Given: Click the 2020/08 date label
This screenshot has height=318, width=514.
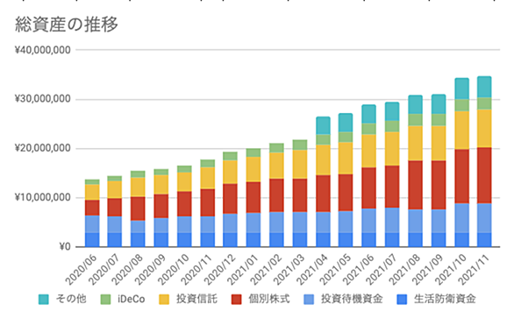Looking at the screenshot, I should (x=128, y=270).
